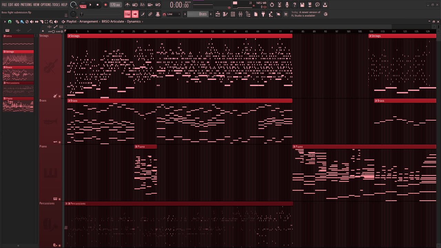Image resolution: width=441 pixels, height=248 pixels.
Task: Select the Slice tool in playlist toolbar
Action: pyautogui.click(x=41, y=21)
